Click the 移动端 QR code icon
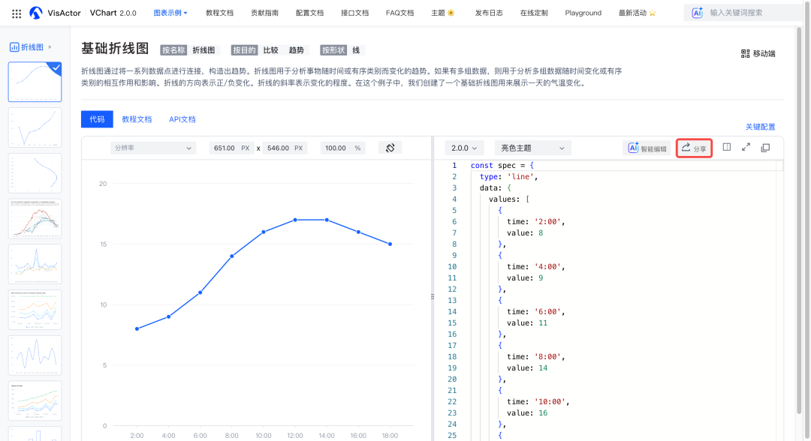 coord(745,53)
